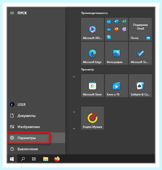The height and width of the screenshot is (170, 162).
Task: Open OneNote in the Office folder tile
Action: (124, 29)
